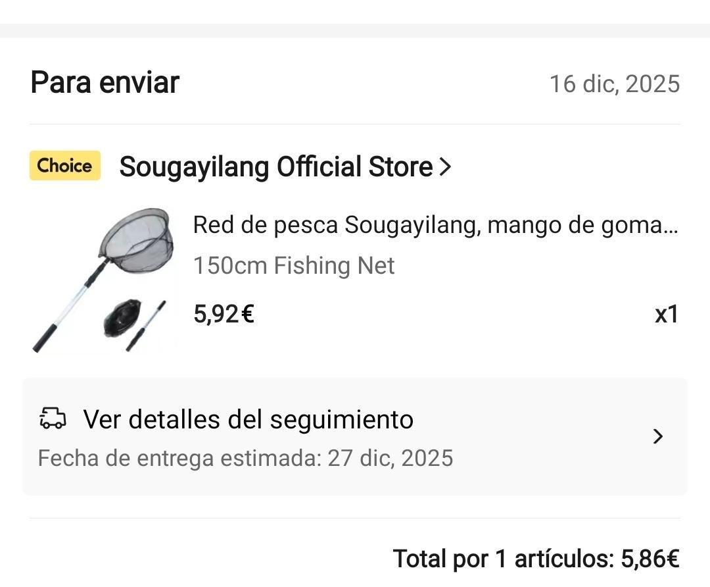Tap the "150cm Fishing Net" variant text

click(x=294, y=266)
